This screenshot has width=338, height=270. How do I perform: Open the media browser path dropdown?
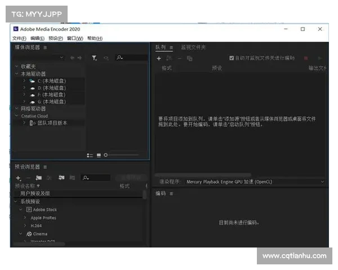(39, 58)
